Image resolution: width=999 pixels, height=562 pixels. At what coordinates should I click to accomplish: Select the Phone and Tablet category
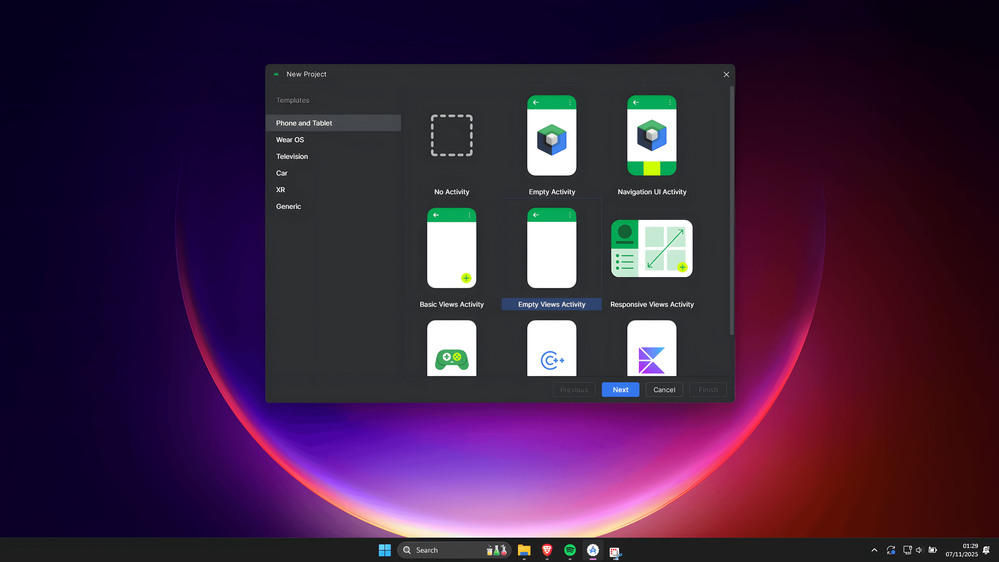coord(304,123)
